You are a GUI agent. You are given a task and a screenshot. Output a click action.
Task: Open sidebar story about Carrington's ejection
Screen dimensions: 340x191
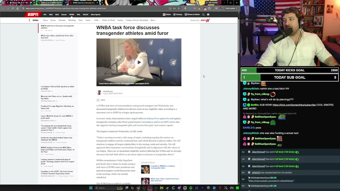click(x=57, y=88)
